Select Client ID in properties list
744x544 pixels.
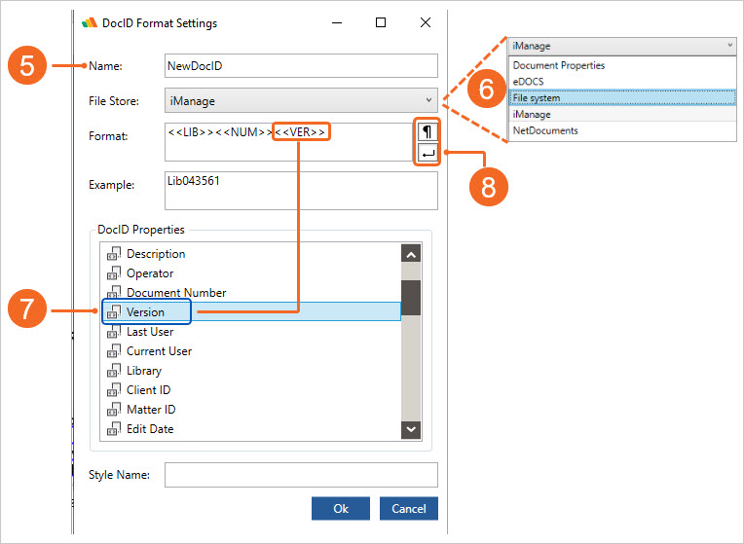250,390
